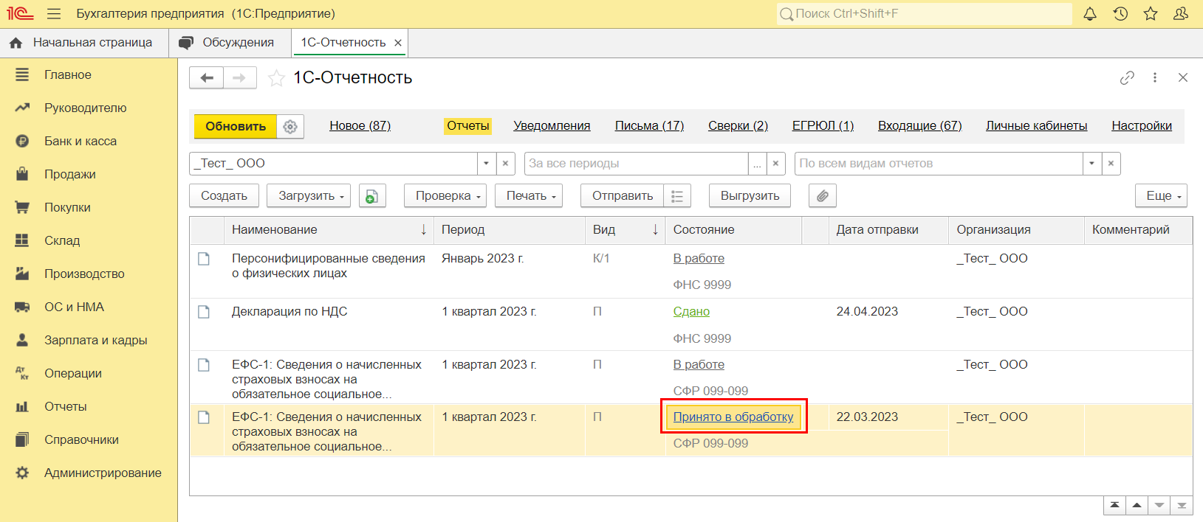Viewport: 1203px width, 522px height.
Task: Open Главное section in sidebar
Action: coord(68,74)
